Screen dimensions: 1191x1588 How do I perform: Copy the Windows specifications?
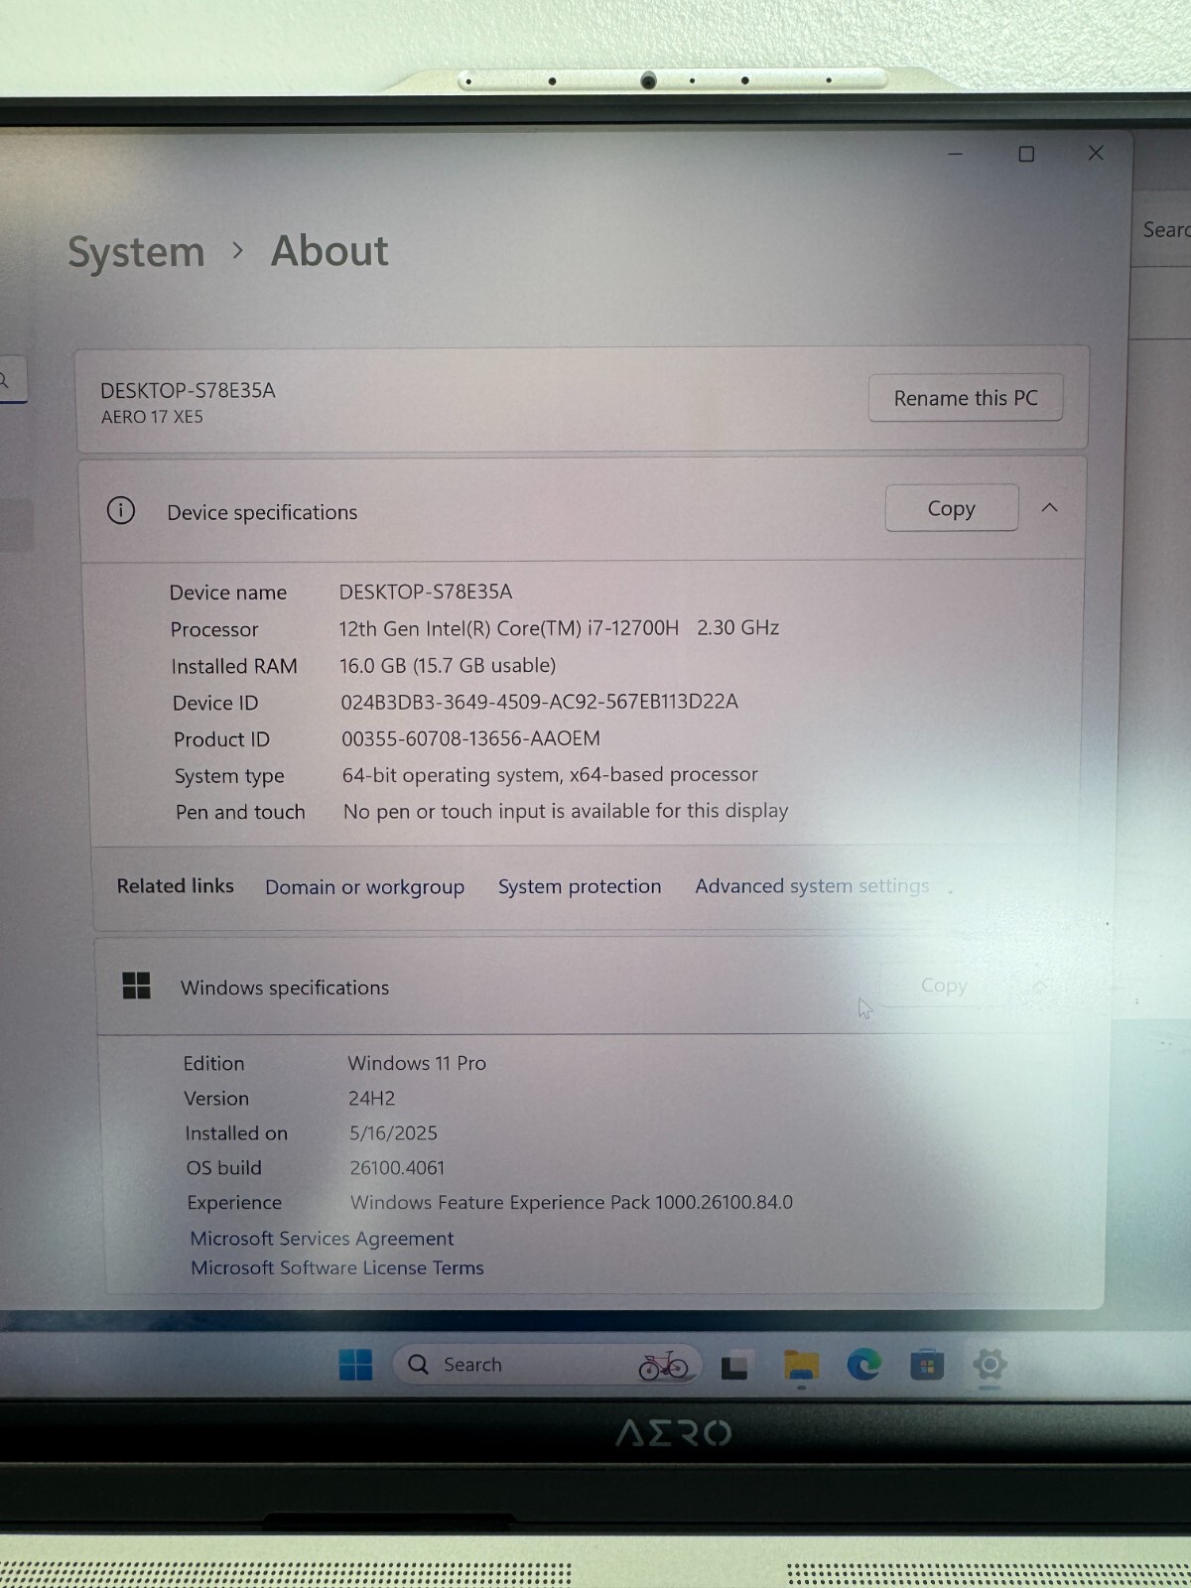point(944,986)
